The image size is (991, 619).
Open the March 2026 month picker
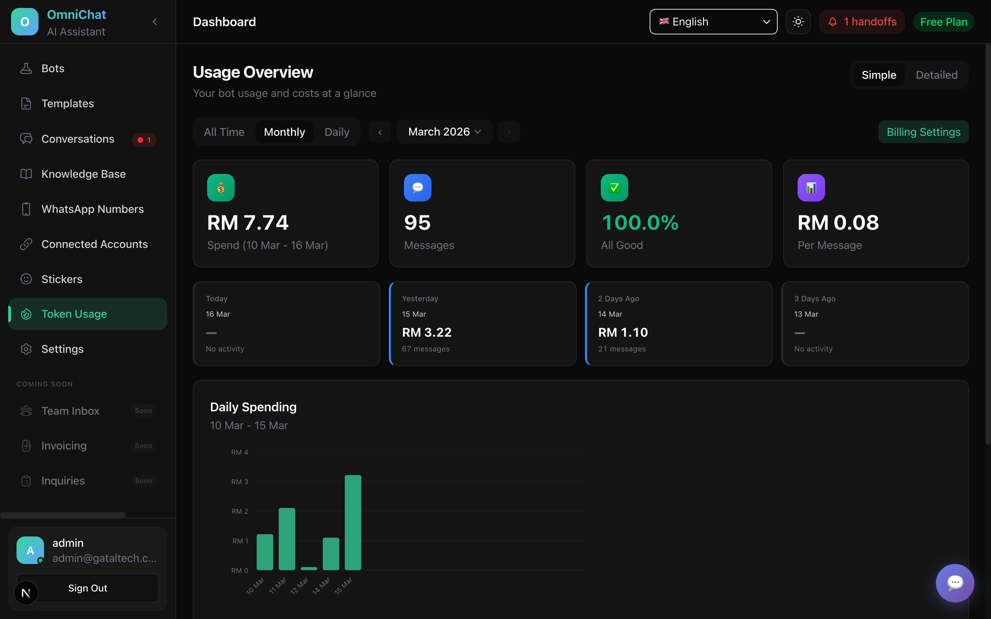[x=444, y=131]
